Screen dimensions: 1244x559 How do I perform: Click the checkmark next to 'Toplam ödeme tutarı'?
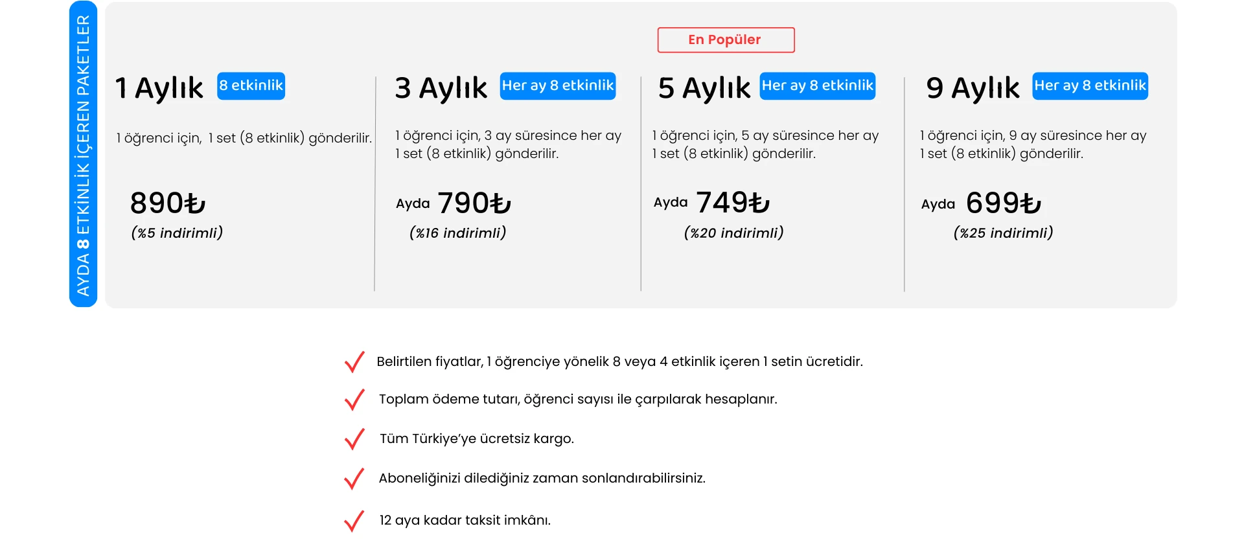[x=354, y=400]
